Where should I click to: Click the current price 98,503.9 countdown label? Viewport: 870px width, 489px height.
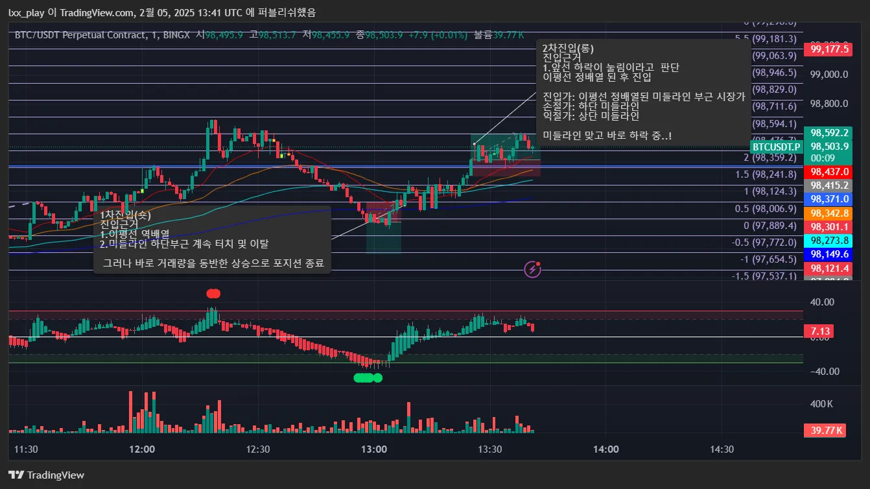(x=829, y=152)
